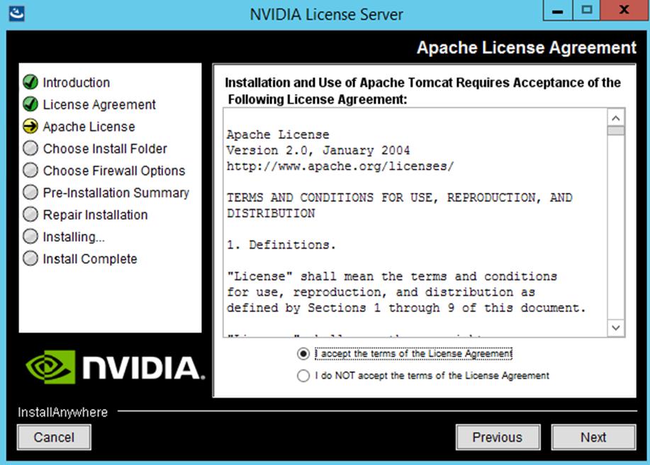The width and height of the screenshot is (650, 465).
Task: Click the Pre-Installation Summary step circle icon
Action: pyautogui.click(x=30, y=192)
